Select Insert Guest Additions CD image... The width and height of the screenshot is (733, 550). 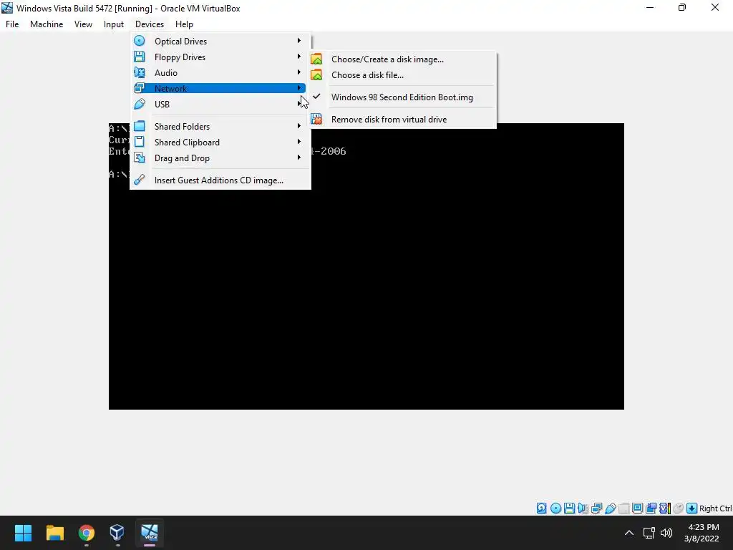[x=220, y=180]
